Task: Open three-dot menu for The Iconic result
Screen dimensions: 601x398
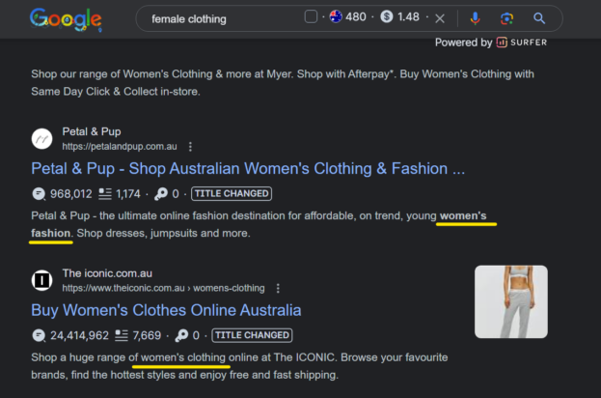Action: coord(278,288)
